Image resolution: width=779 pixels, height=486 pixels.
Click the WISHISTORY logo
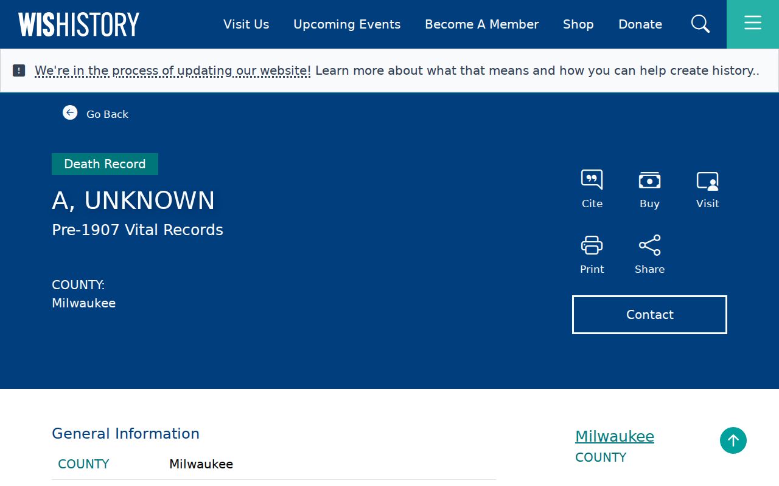(79, 24)
